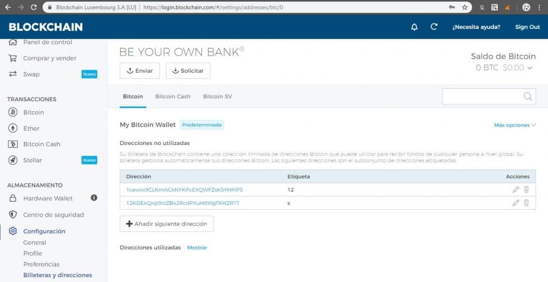Click the Stellar rocket icon
Viewport: 548px width, 282px height.
point(13,160)
